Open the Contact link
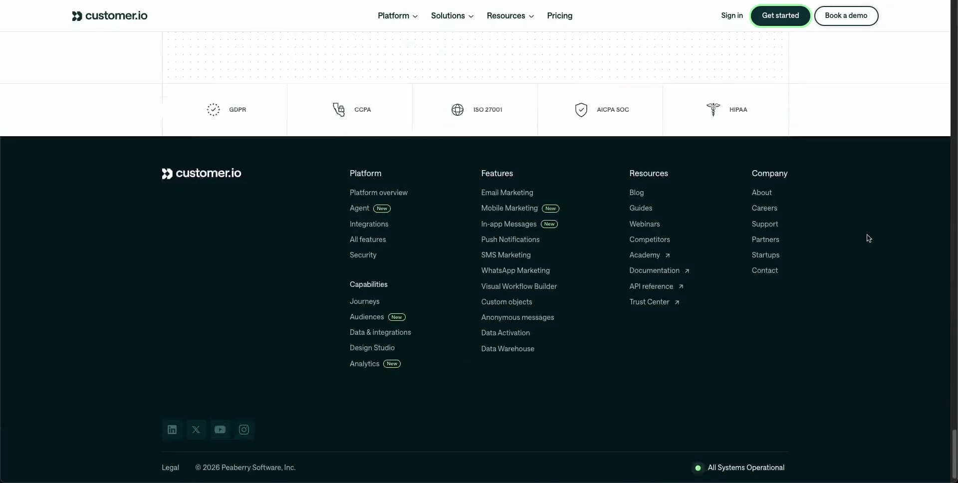The width and height of the screenshot is (958, 483). coord(765,270)
